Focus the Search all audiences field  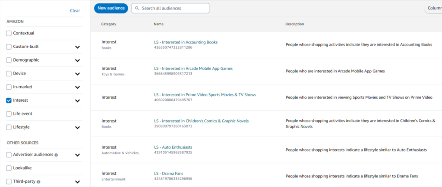click(x=170, y=8)
